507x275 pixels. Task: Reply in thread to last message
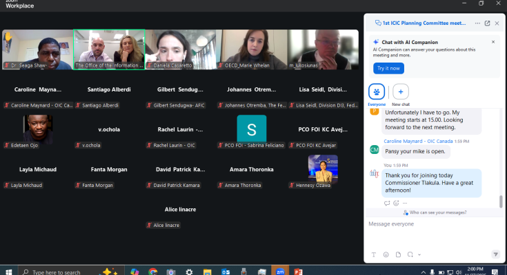click(x=387, y=203)
